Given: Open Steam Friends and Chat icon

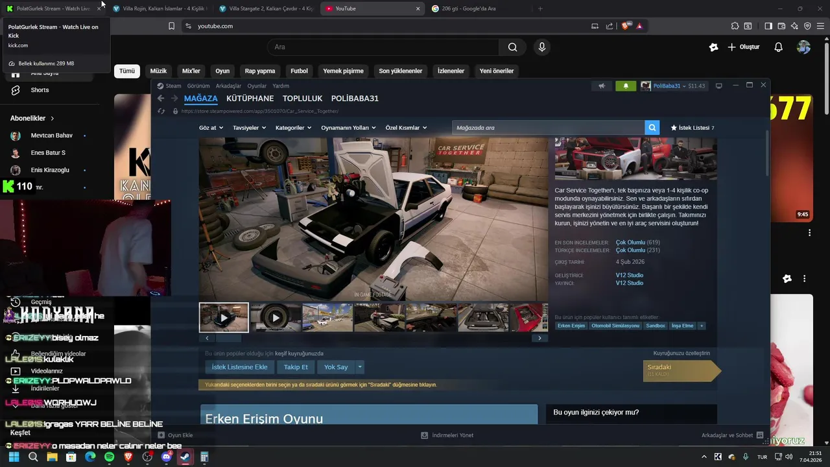Looking at the screenshot, I should click(x=760, y=435).
